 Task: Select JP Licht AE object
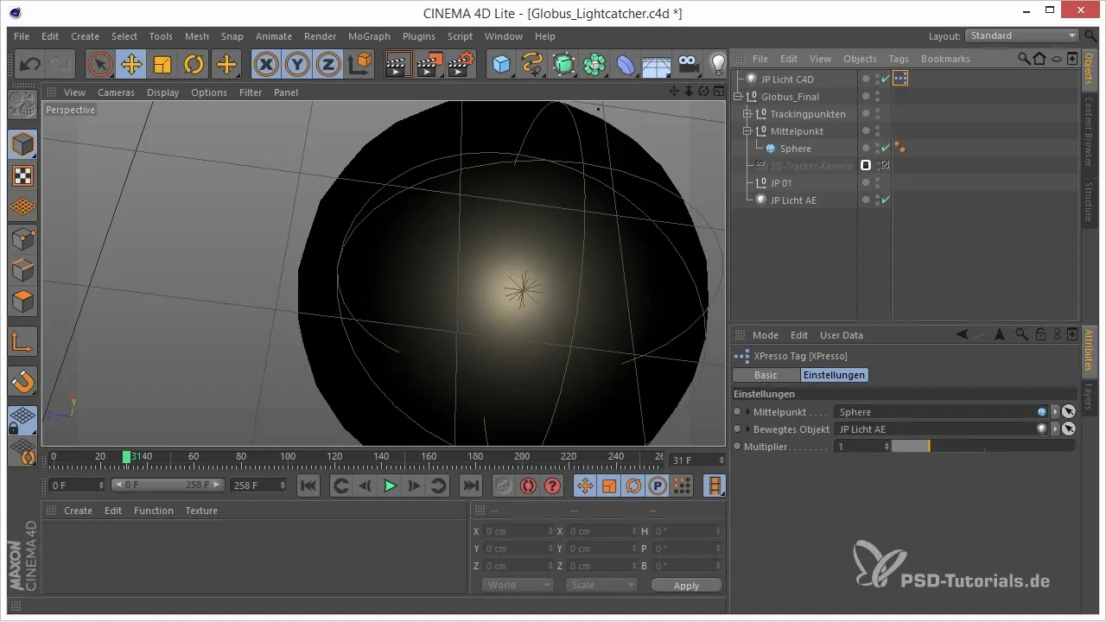point(793,200)
